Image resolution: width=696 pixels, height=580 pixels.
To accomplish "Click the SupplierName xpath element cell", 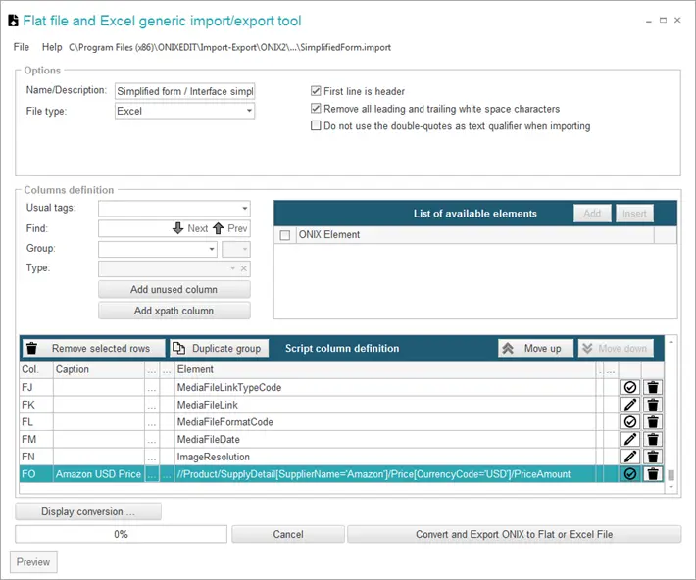I will (385, 474).
